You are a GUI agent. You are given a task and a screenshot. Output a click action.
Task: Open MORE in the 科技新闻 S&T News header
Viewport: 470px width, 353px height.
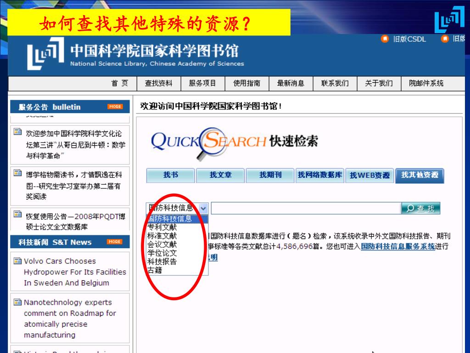point(114,242)
